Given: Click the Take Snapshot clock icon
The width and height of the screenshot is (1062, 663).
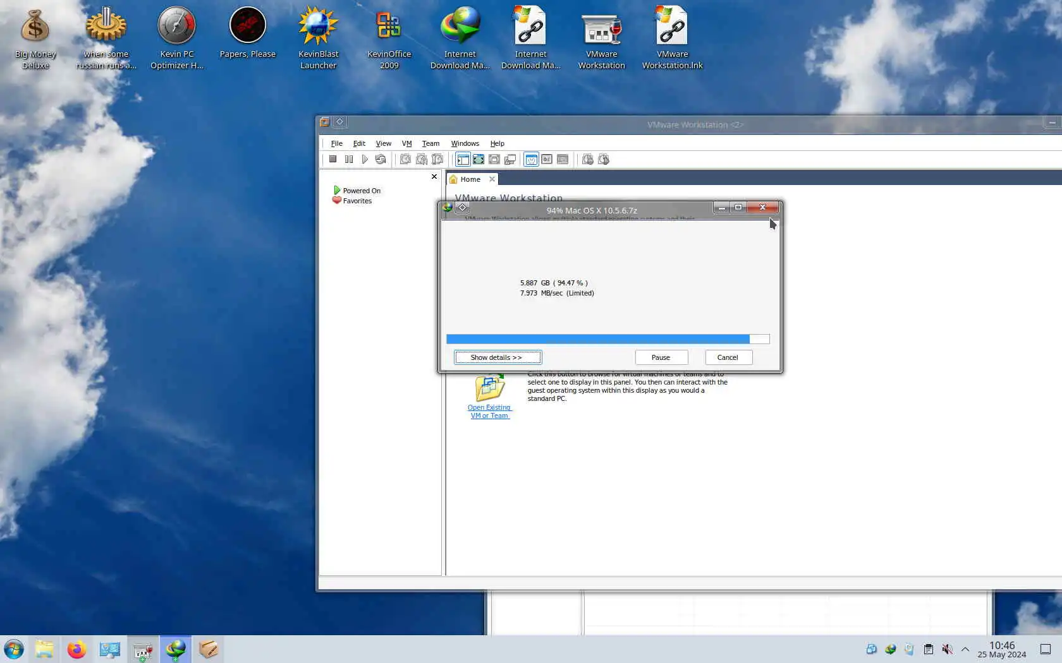Looking at the screenshot, I should click(405, 159).
